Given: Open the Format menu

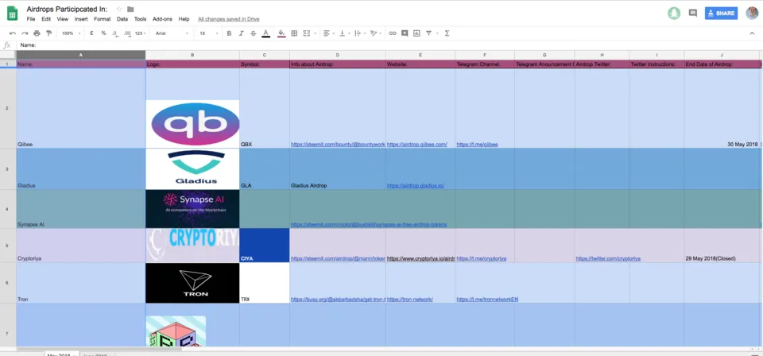Looking at the screenshot, I should (x=103, y=19).
